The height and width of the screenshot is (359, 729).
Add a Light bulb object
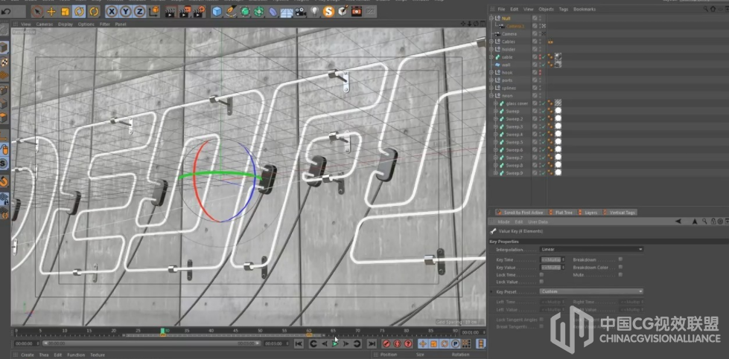tap(315, 12)
